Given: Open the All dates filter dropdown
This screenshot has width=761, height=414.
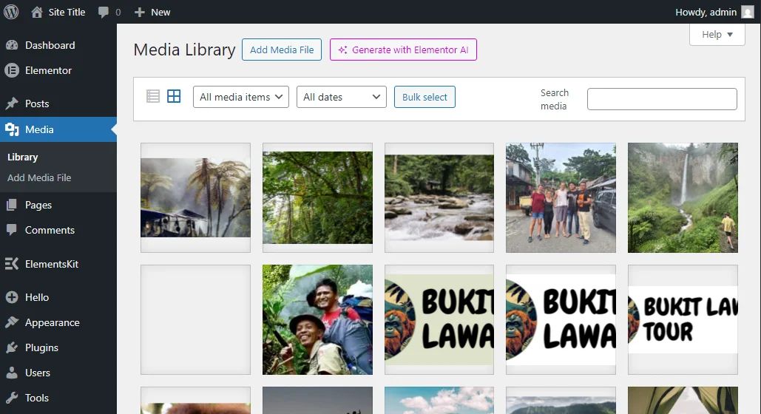Looking at the screenshot, I should click(x=341, y=97).
